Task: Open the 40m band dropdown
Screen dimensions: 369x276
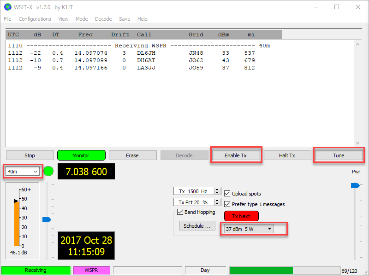Action: pos(23,172)
